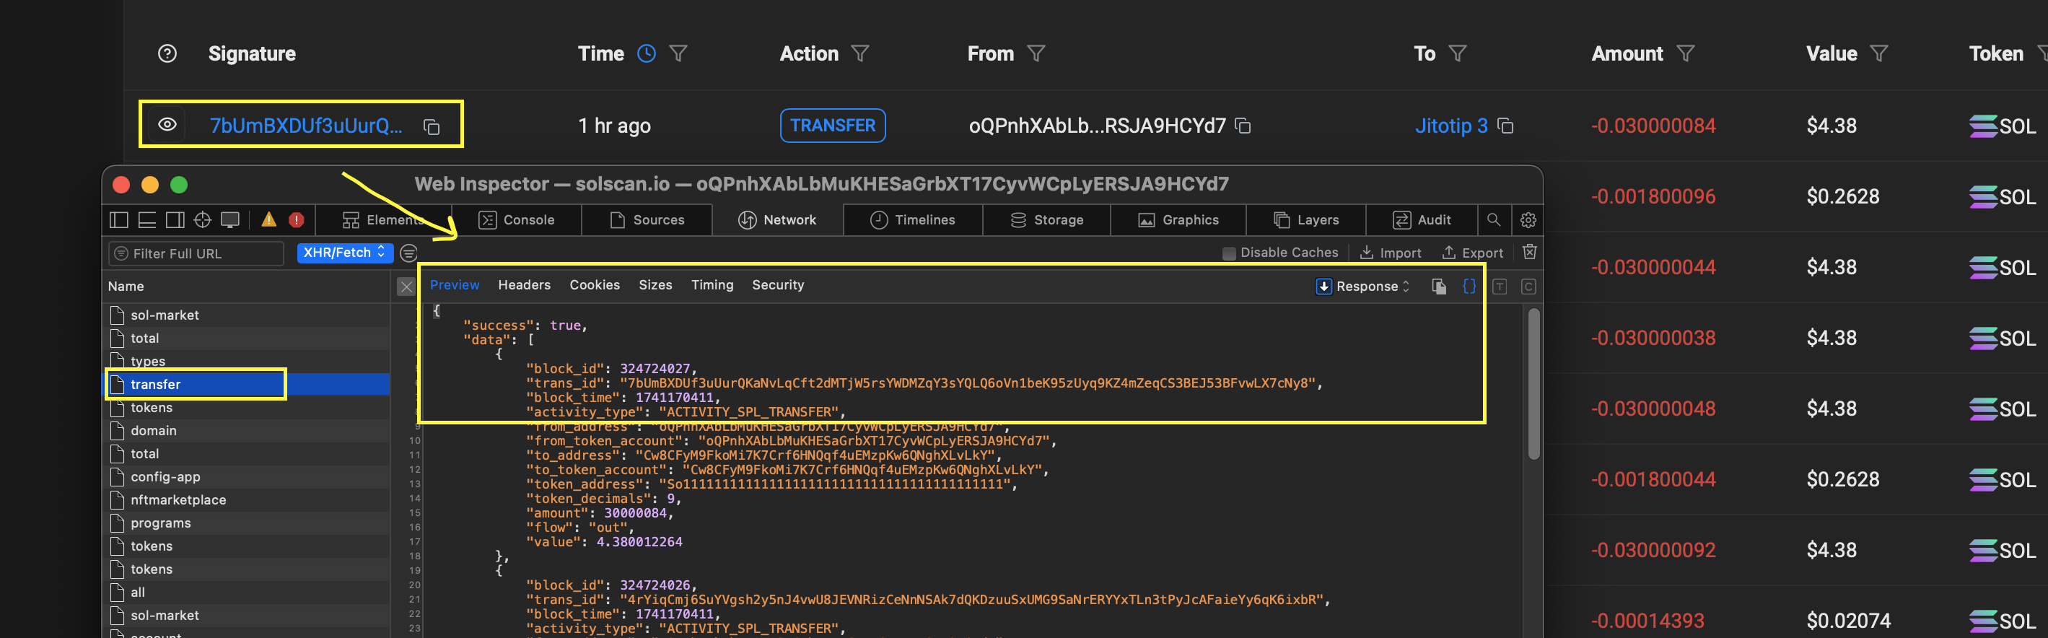Open the XHR/Fetch type filter dropdown
Image resolution: width=2048 pixels, height=638 pixels.
tap(344, 252)
